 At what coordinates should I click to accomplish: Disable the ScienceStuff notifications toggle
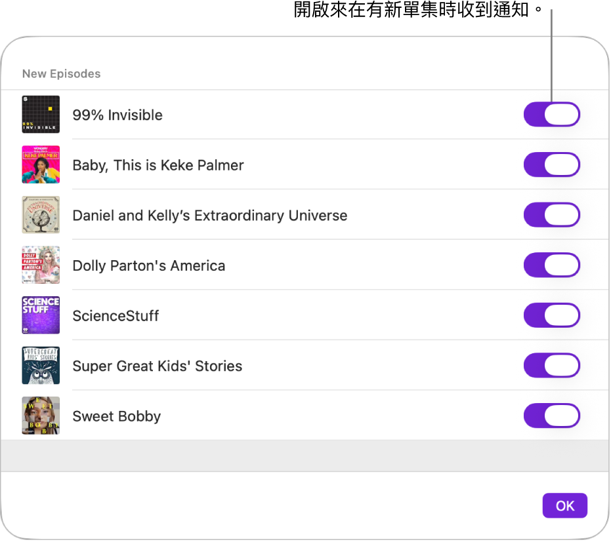(x=551, y=315)
